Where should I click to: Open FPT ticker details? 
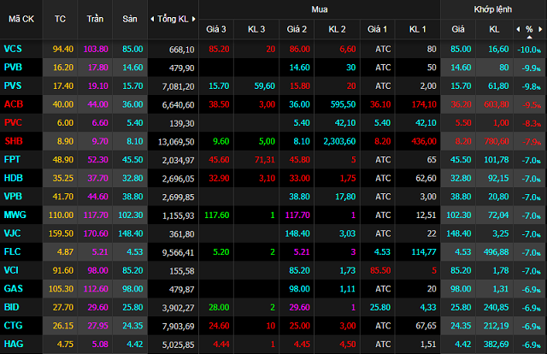pos(13,160)
